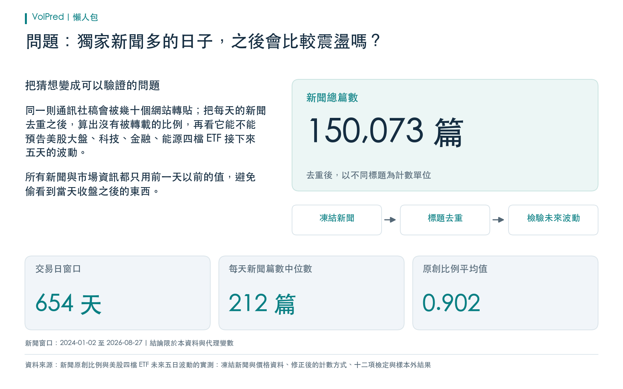Viewport: 623px width, 389px height.
Task: Click the value 212 篇
Action: coord(262,303)
